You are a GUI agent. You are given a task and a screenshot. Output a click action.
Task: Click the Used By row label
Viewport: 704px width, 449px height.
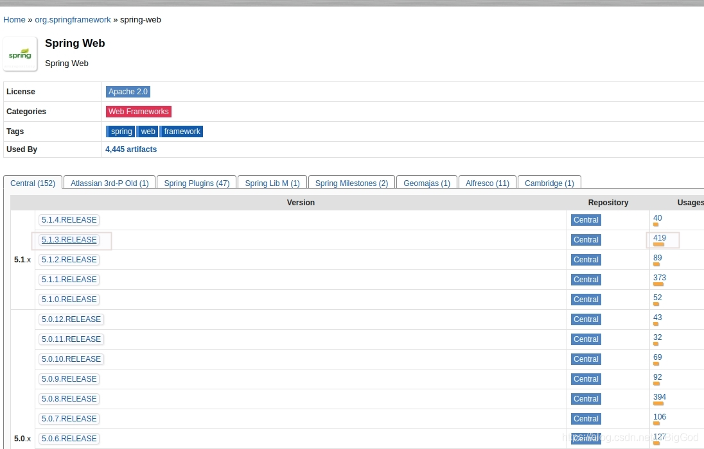pos(22,149)
